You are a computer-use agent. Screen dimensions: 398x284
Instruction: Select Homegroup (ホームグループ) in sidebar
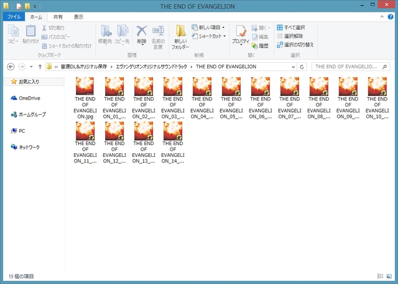31,115
